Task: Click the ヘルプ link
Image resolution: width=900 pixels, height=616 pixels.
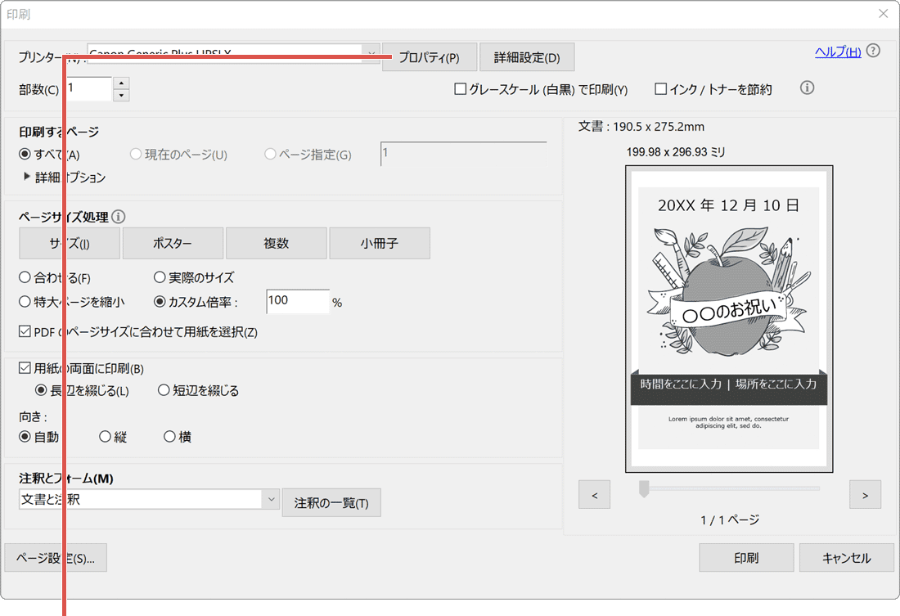Action: pyautogui.click(x=836, y=51)
